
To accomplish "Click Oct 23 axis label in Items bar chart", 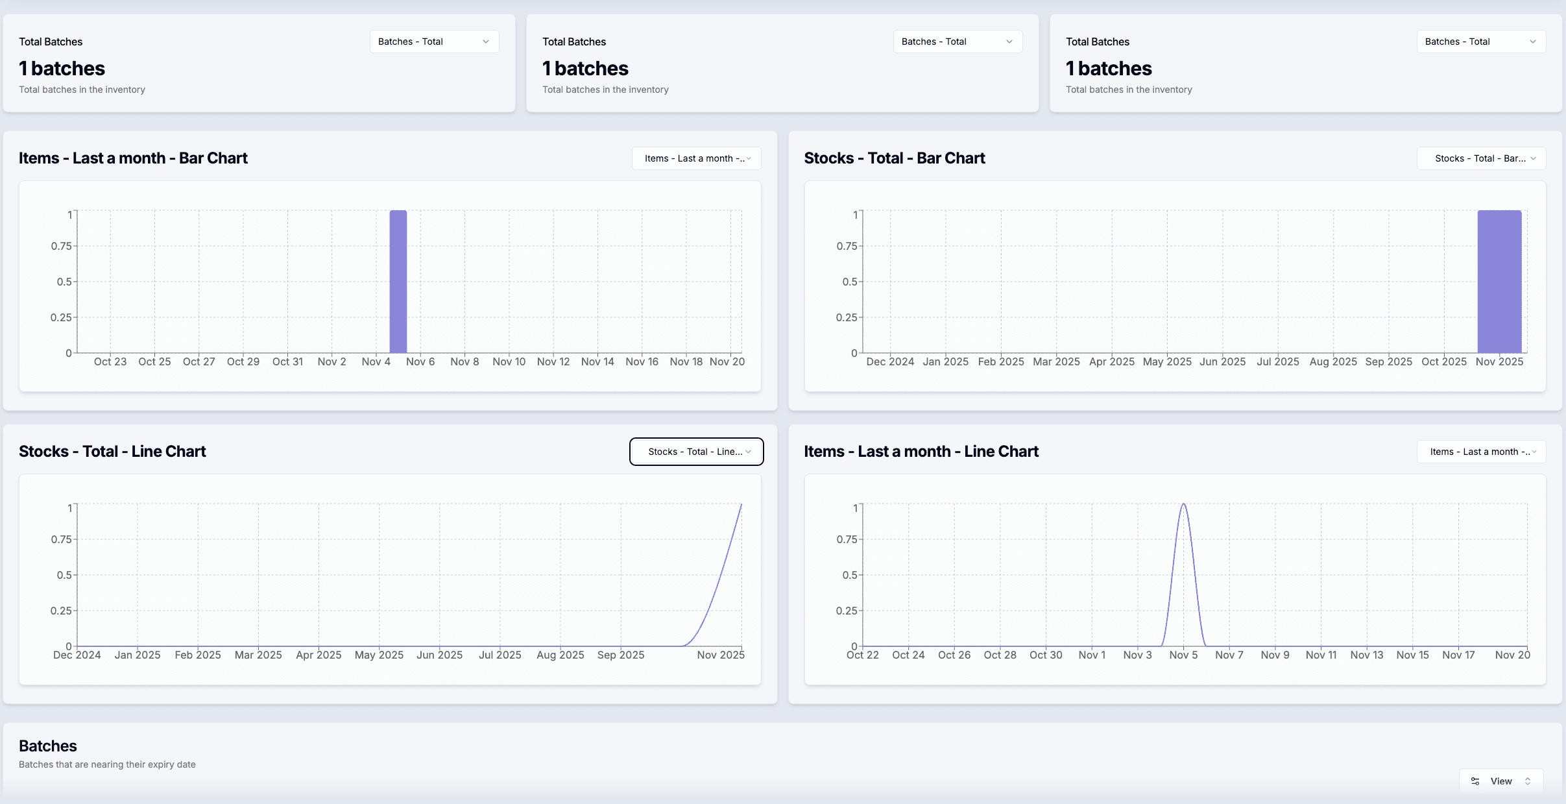I will 110,361.
